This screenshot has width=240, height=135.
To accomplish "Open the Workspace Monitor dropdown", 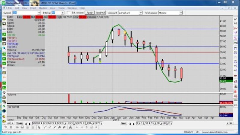I will tap(181, 13).
